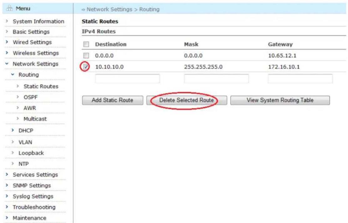
Task: Expand System Information chevron
Action: coord(7,21)
